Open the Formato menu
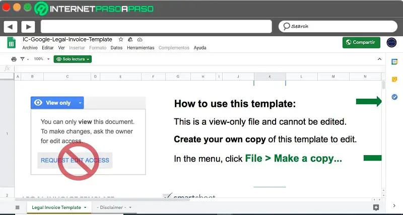 pyautogui.click(x=98, y=48)
